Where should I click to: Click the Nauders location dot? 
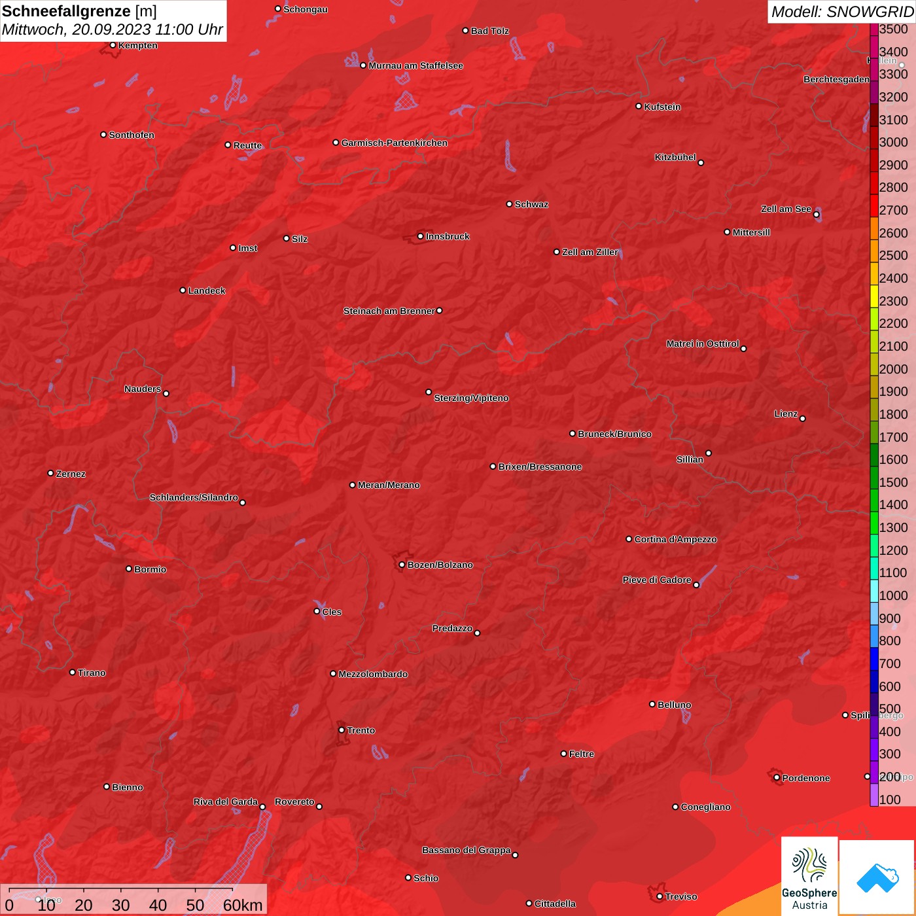click(x=166, y=393)
